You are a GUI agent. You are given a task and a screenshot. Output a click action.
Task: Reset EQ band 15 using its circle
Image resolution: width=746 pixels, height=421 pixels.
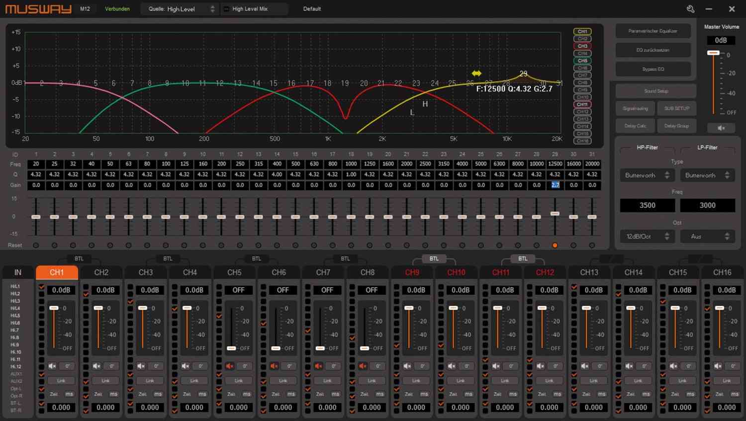pos(295,246)
